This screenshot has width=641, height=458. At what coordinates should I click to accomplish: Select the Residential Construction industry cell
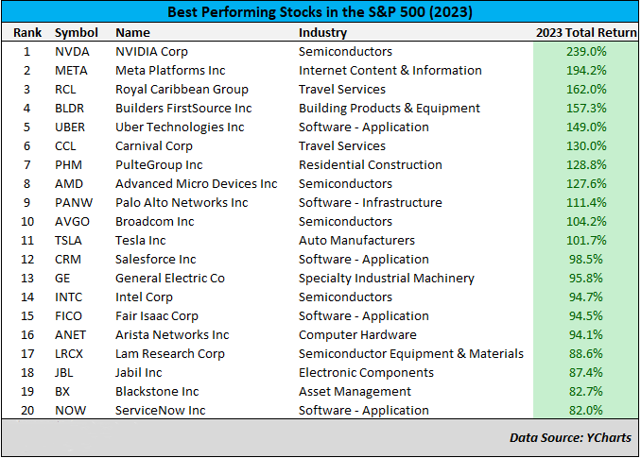(x=364, y=165)
